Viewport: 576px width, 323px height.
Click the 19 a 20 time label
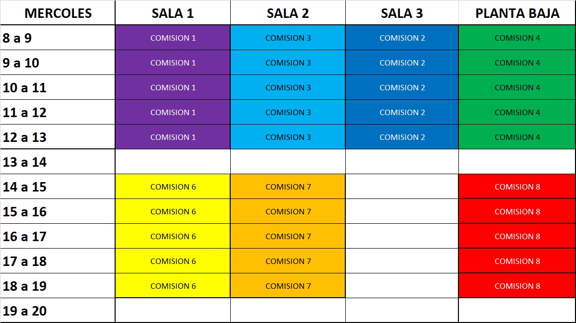pyautogui.click(x=25, y=311)
